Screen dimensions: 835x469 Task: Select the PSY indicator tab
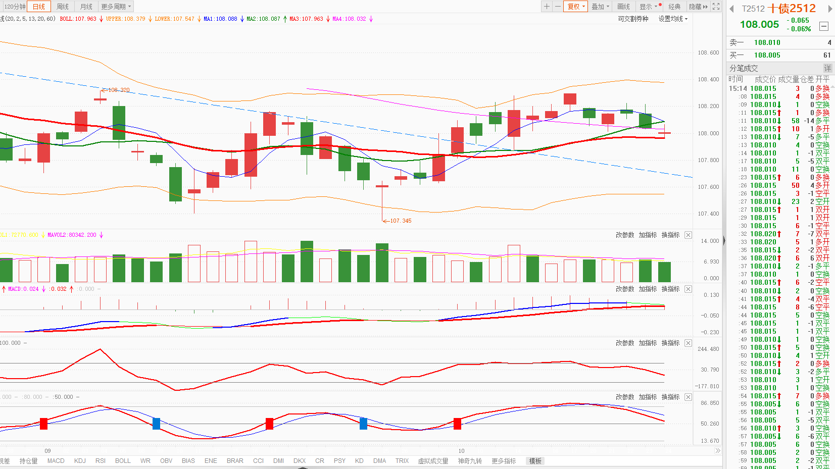pyautogui.click(x=339, y=461)
